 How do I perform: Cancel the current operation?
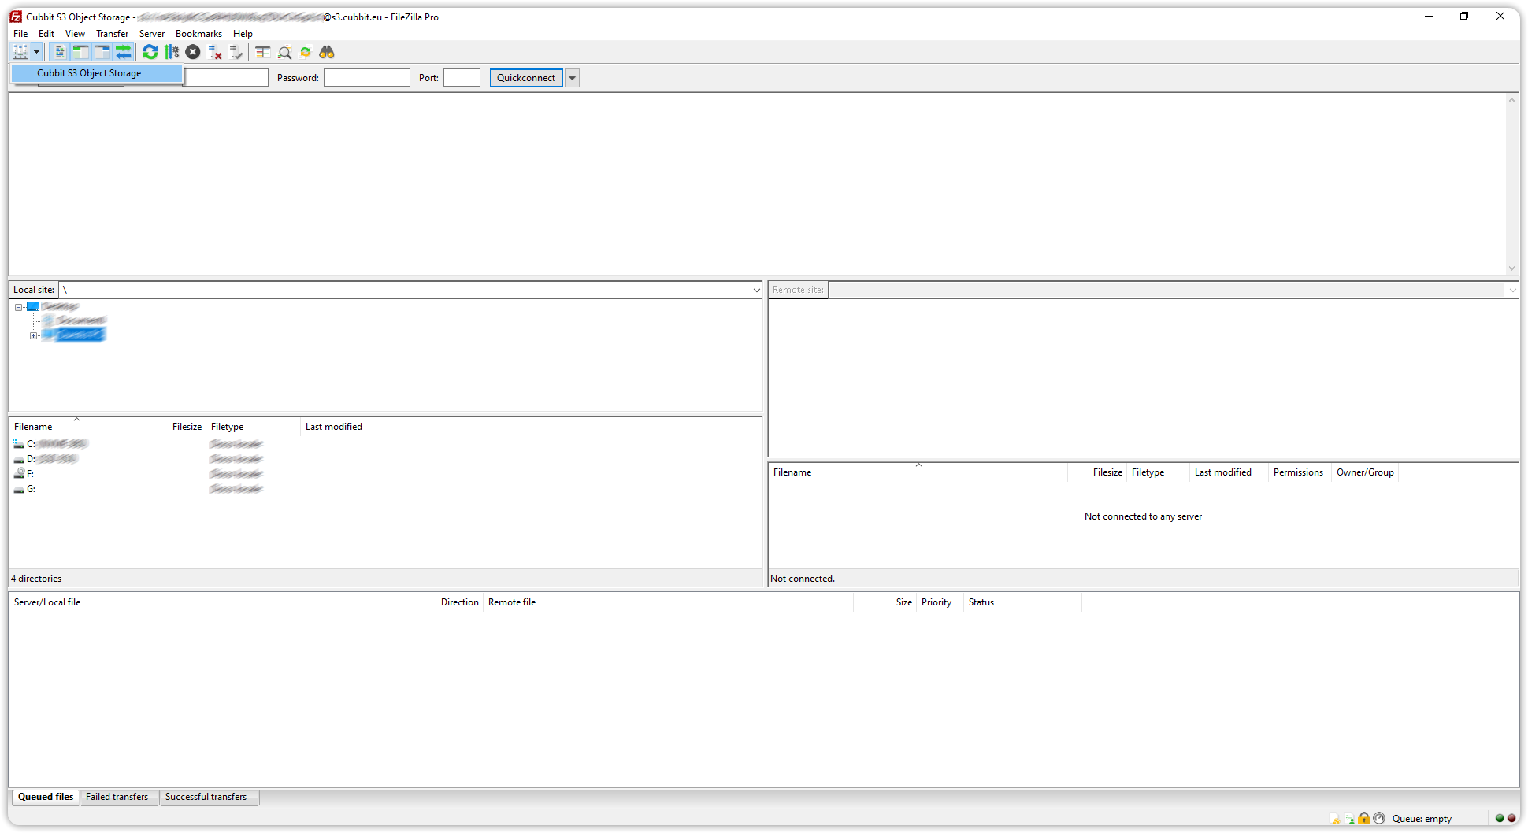pyautogui.click(x=193, y=52)
